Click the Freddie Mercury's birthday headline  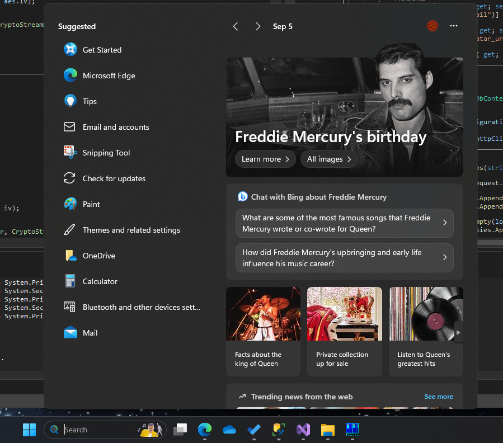[x=331, y=137]
